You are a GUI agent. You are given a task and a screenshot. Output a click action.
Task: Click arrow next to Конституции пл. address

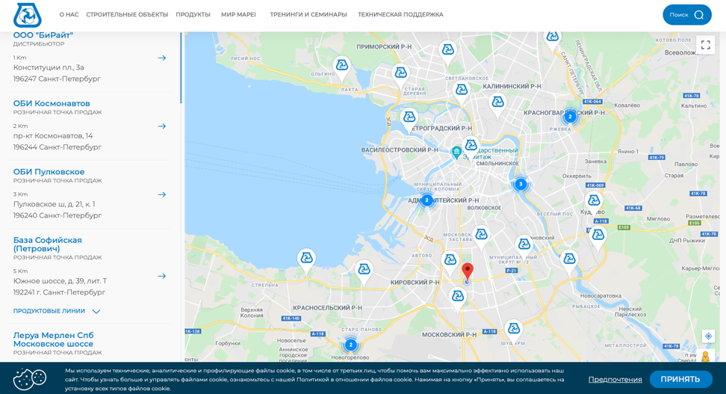pyautogui.click(x=161, y=58)
